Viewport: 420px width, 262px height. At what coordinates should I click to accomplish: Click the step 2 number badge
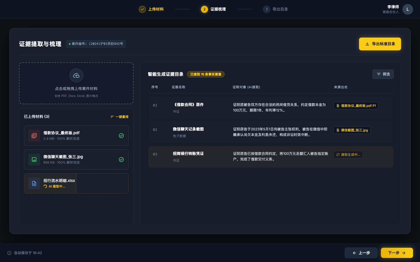204,9
